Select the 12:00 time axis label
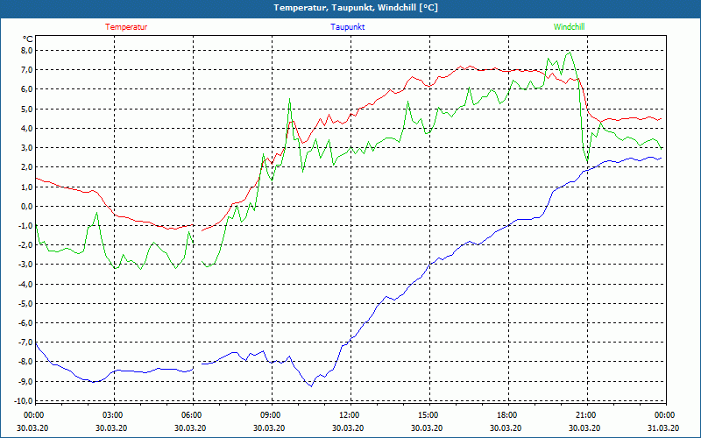 pyautogui.click(x=349, y=415)
